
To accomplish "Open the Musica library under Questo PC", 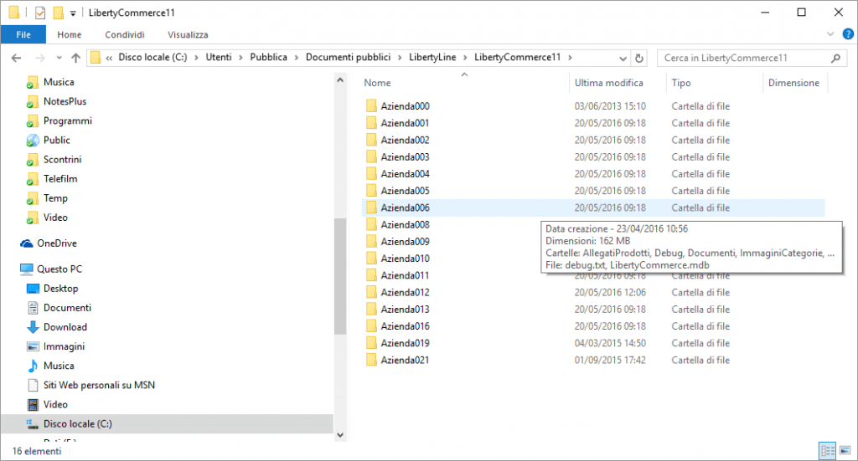I will click(x=59, y=366).
